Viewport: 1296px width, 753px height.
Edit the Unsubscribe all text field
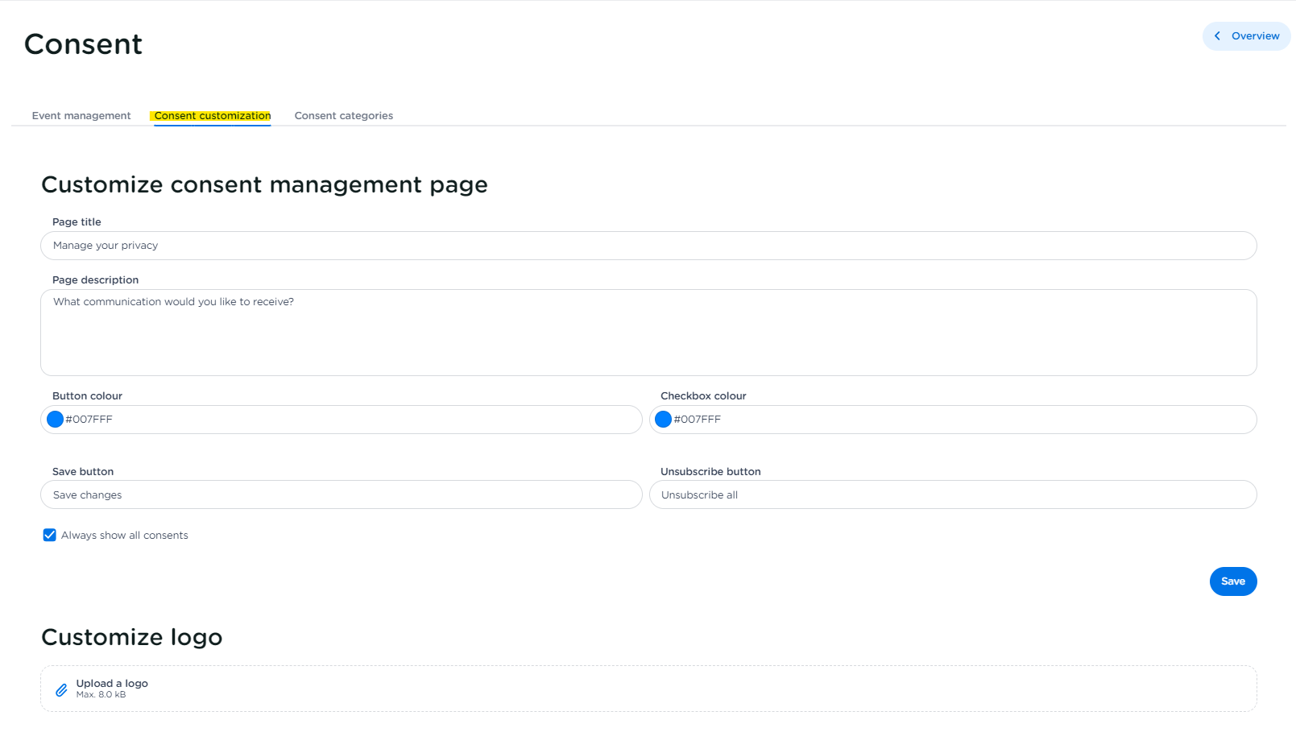[x=953, y=495]
